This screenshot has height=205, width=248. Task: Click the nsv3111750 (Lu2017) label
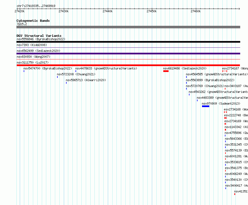33,62
